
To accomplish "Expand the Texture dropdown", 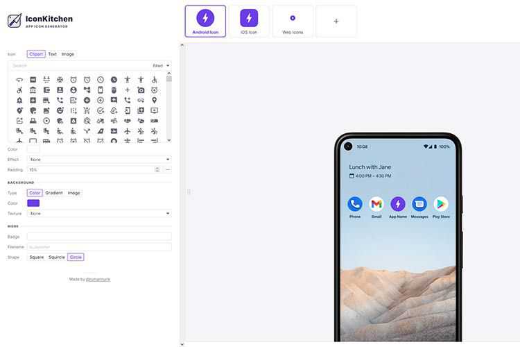I will click(x=99, y=214).
